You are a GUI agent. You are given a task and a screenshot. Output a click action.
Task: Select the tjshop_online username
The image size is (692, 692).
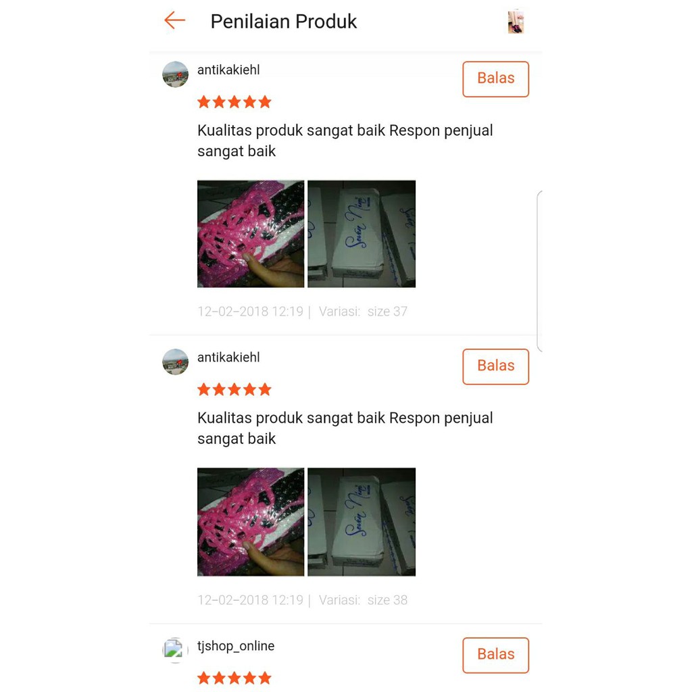(x=236, y=646)
